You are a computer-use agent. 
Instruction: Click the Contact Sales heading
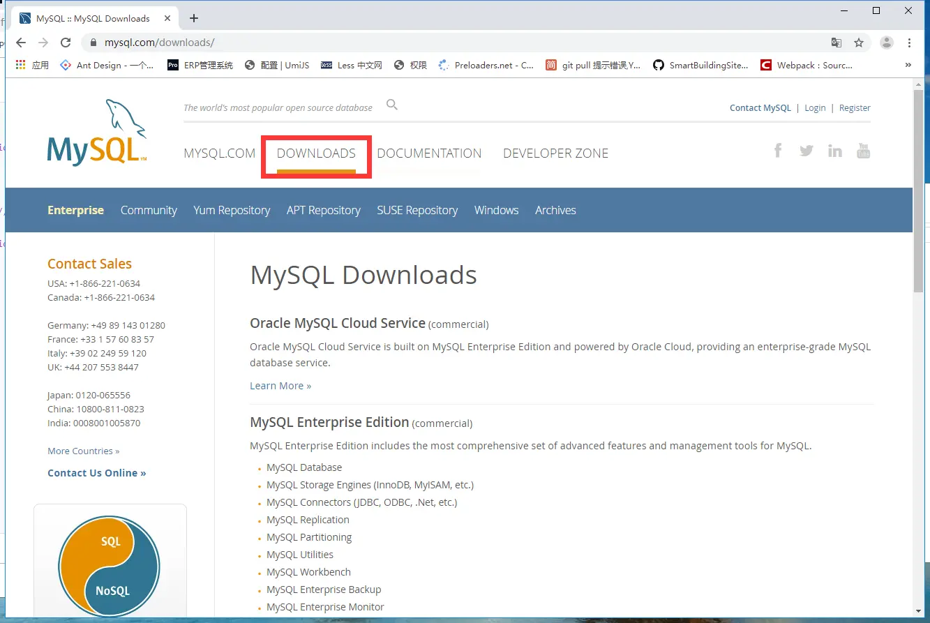click(89, 264)
